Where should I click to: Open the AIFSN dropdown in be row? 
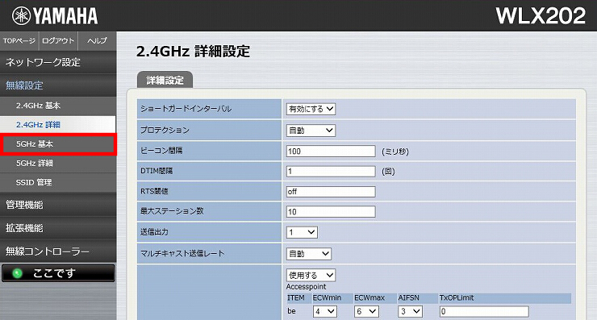(x=411, y=312)
